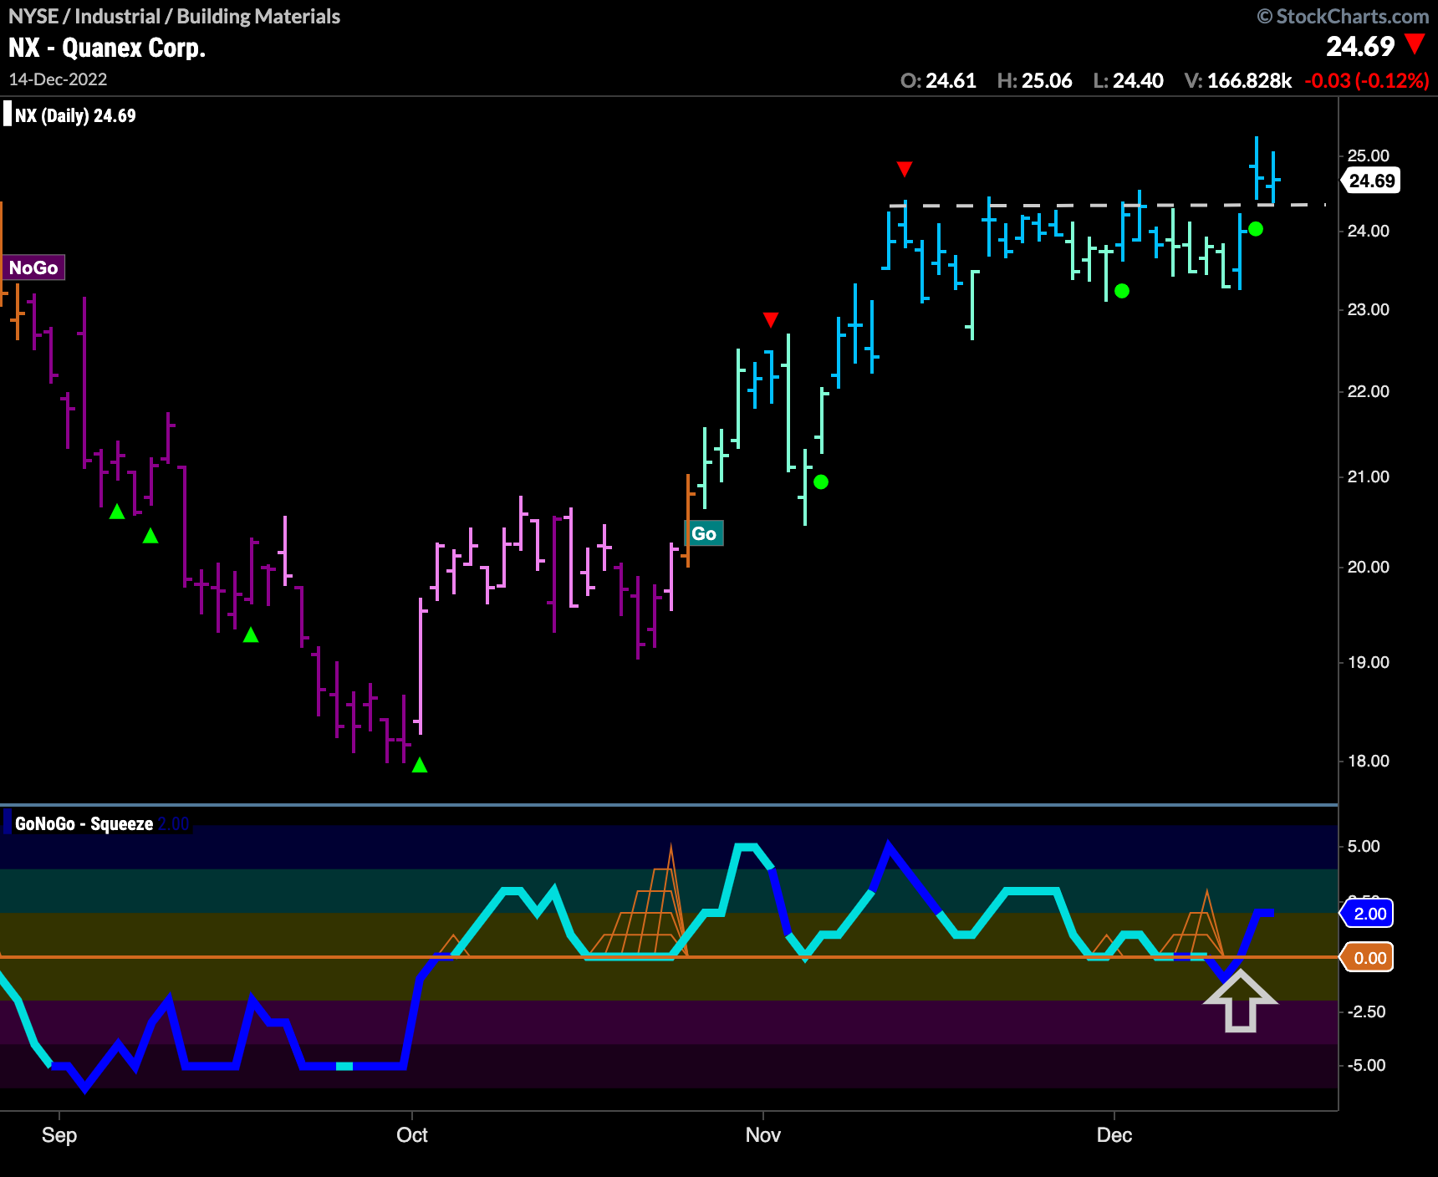Click the 5.00 oscillator axis label
The image size is (1438, 1177).
(x=1364, y=846)
